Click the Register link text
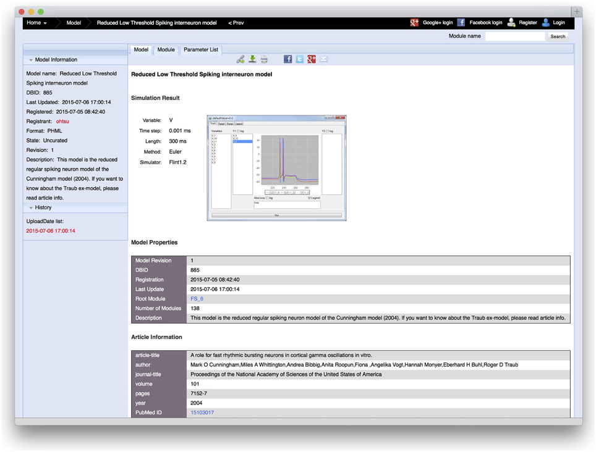 (528, 23)
